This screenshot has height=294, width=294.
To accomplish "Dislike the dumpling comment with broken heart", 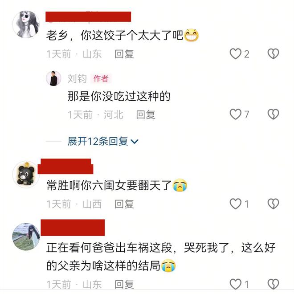I will (x=273, y=53).
